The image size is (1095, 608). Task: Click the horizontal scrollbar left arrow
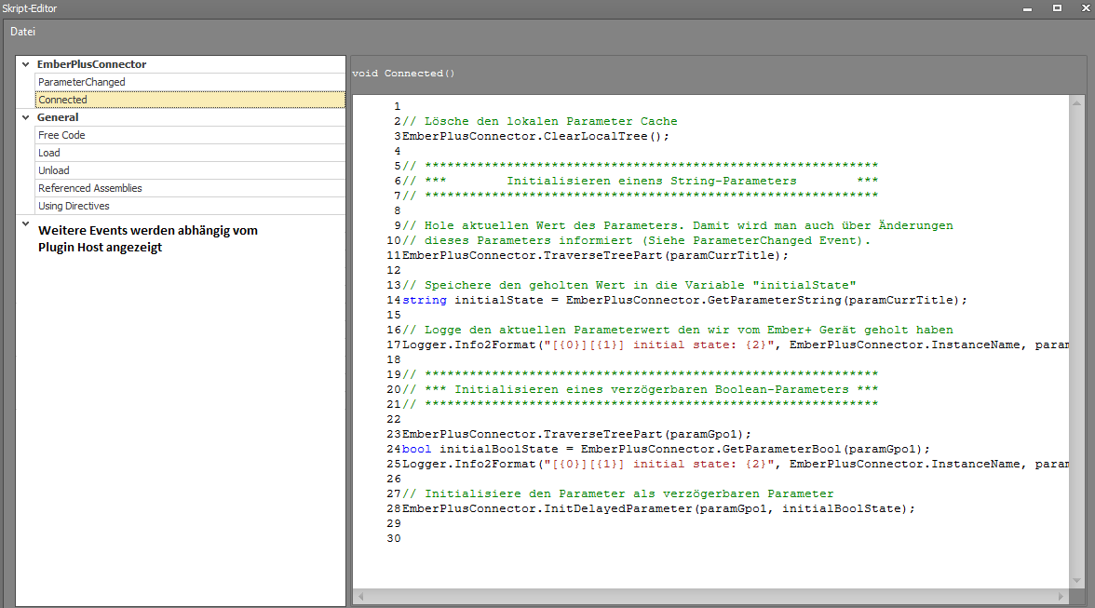click(x=360, y=597)
